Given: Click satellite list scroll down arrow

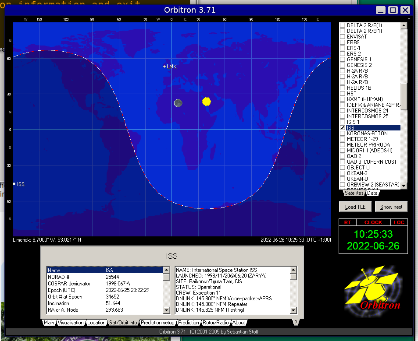Looking at the screenshot, I should [404, 186].
